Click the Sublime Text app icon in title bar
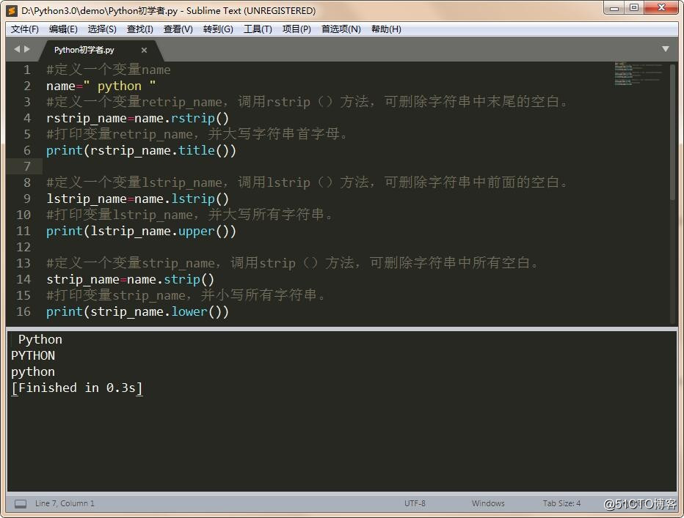 tap(12, 10)
